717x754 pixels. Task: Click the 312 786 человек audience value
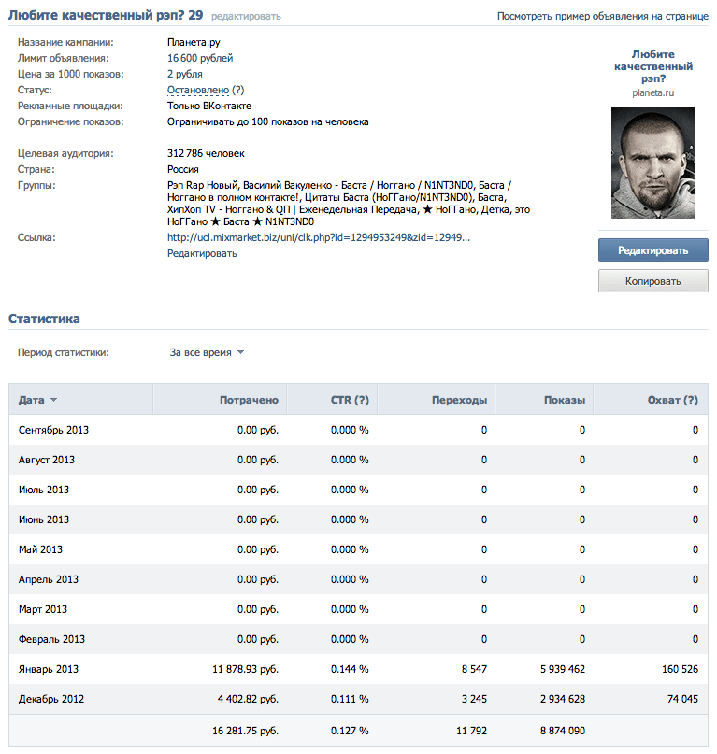[206, 153]
